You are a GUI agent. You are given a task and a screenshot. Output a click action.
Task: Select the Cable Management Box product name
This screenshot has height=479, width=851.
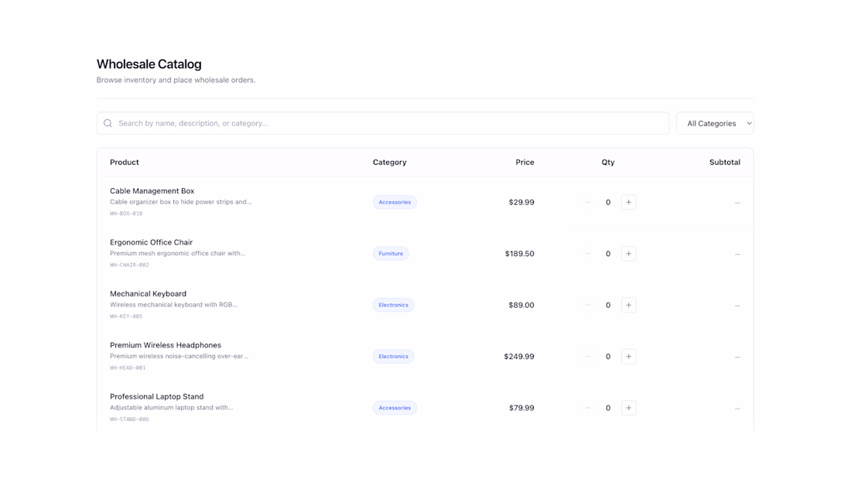(152, 190)
